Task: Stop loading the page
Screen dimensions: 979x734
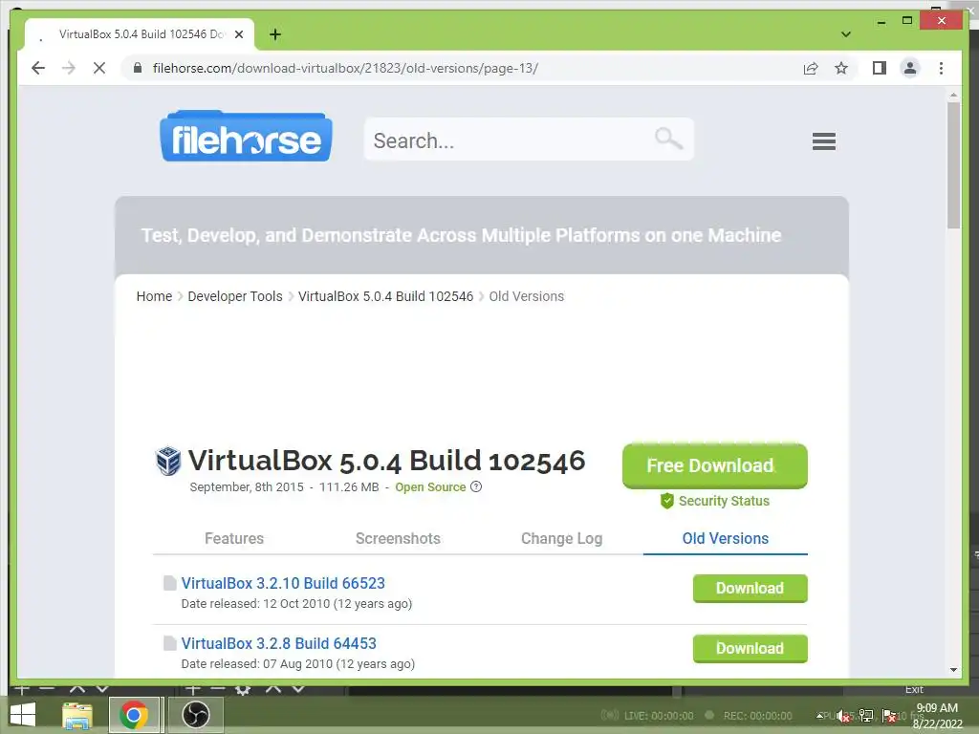Action: (x=99, y=68)
